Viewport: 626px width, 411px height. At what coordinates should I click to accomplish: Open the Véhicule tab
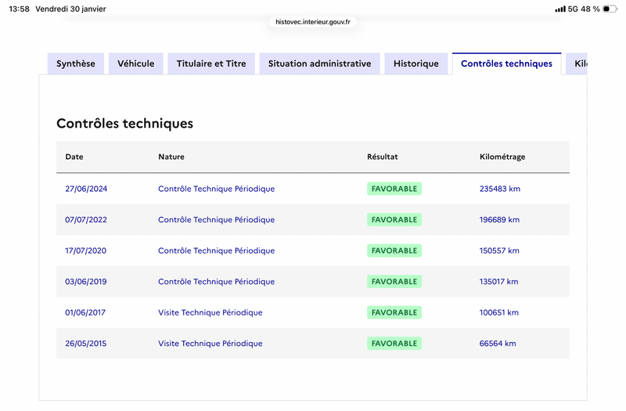pyautogui.click(x=136, y=63)
